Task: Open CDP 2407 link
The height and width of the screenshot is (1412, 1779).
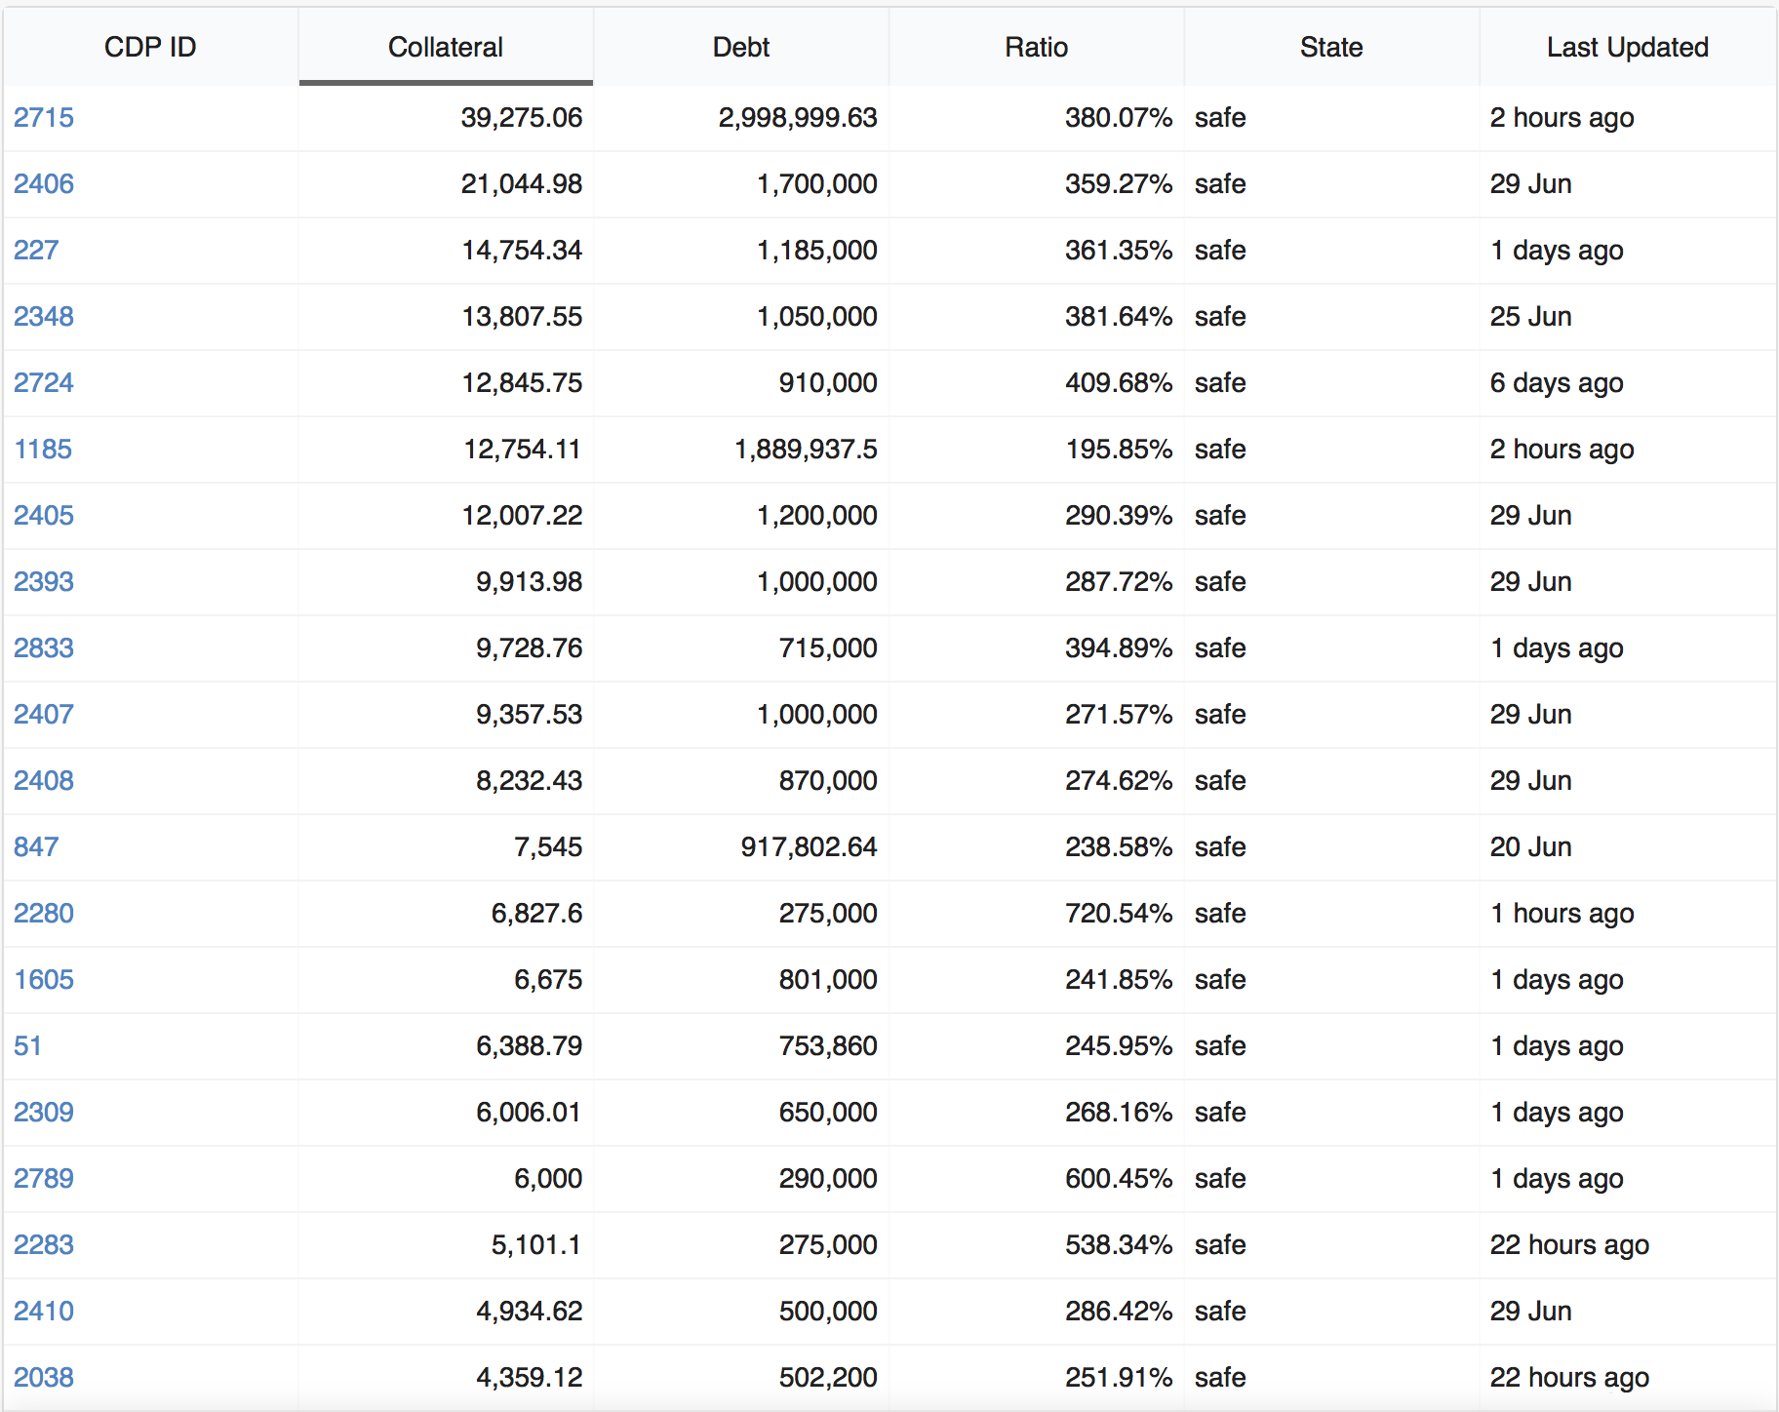Action: click(x=44, y=714)
